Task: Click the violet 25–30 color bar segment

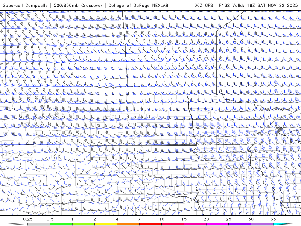Action: click(x=240, y=224)
